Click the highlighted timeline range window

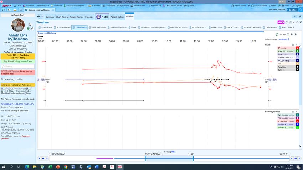[x=169, y=158]
